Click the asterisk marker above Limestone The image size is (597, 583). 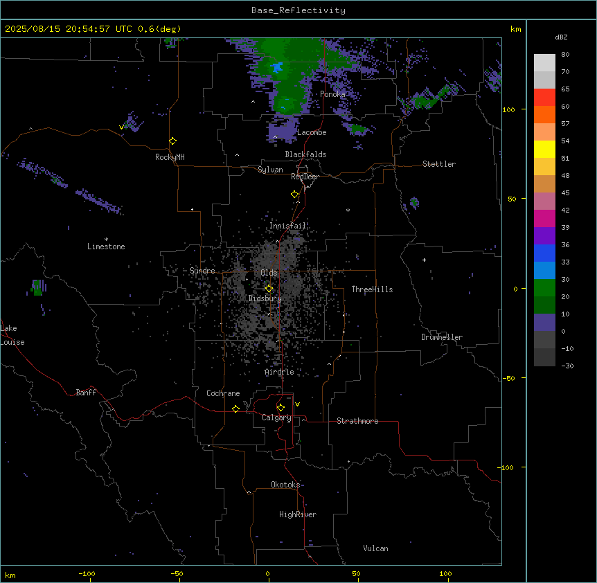[x=106, y=240]
